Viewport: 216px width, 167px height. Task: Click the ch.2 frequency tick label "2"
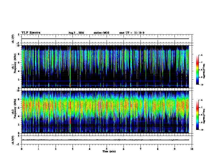coord(19,125)
